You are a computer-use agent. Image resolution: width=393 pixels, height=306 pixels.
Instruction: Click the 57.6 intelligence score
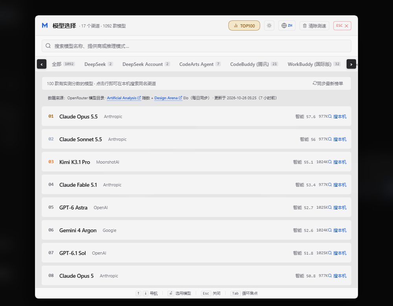[311, 117]
